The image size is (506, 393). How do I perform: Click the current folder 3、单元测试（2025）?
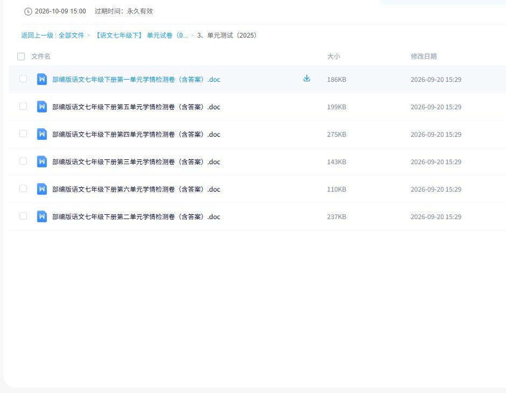[227, 36]
